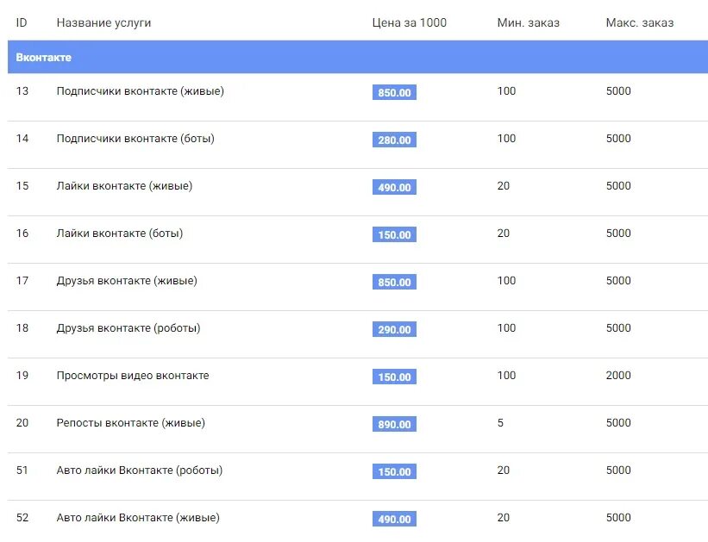Click the 150.00 price for Просмотры видео вконтакте
This screenshot has width=708, height=542.
click(x=394, y=377)
